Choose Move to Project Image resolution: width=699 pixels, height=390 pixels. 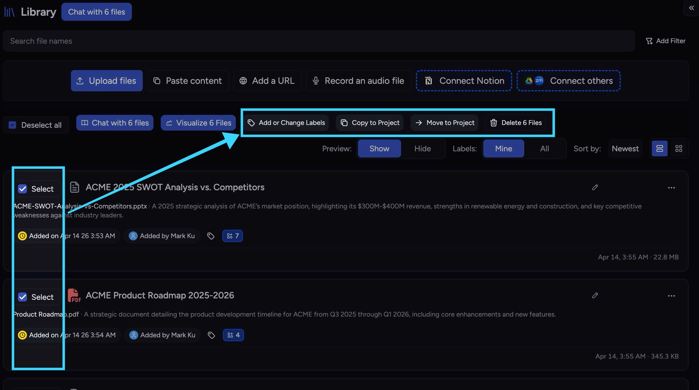tap(445, 123)
